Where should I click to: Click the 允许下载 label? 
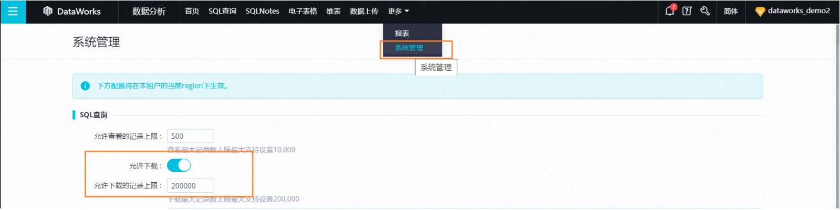click(146, 166)
